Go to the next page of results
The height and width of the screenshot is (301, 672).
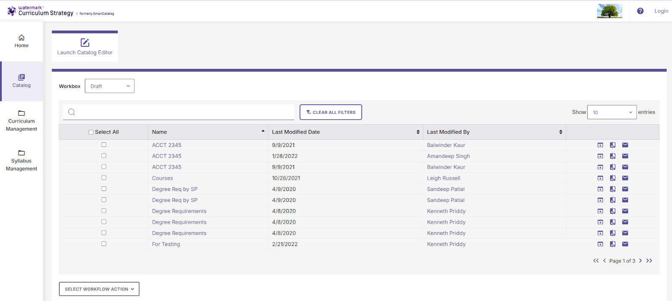click(640, 261)
